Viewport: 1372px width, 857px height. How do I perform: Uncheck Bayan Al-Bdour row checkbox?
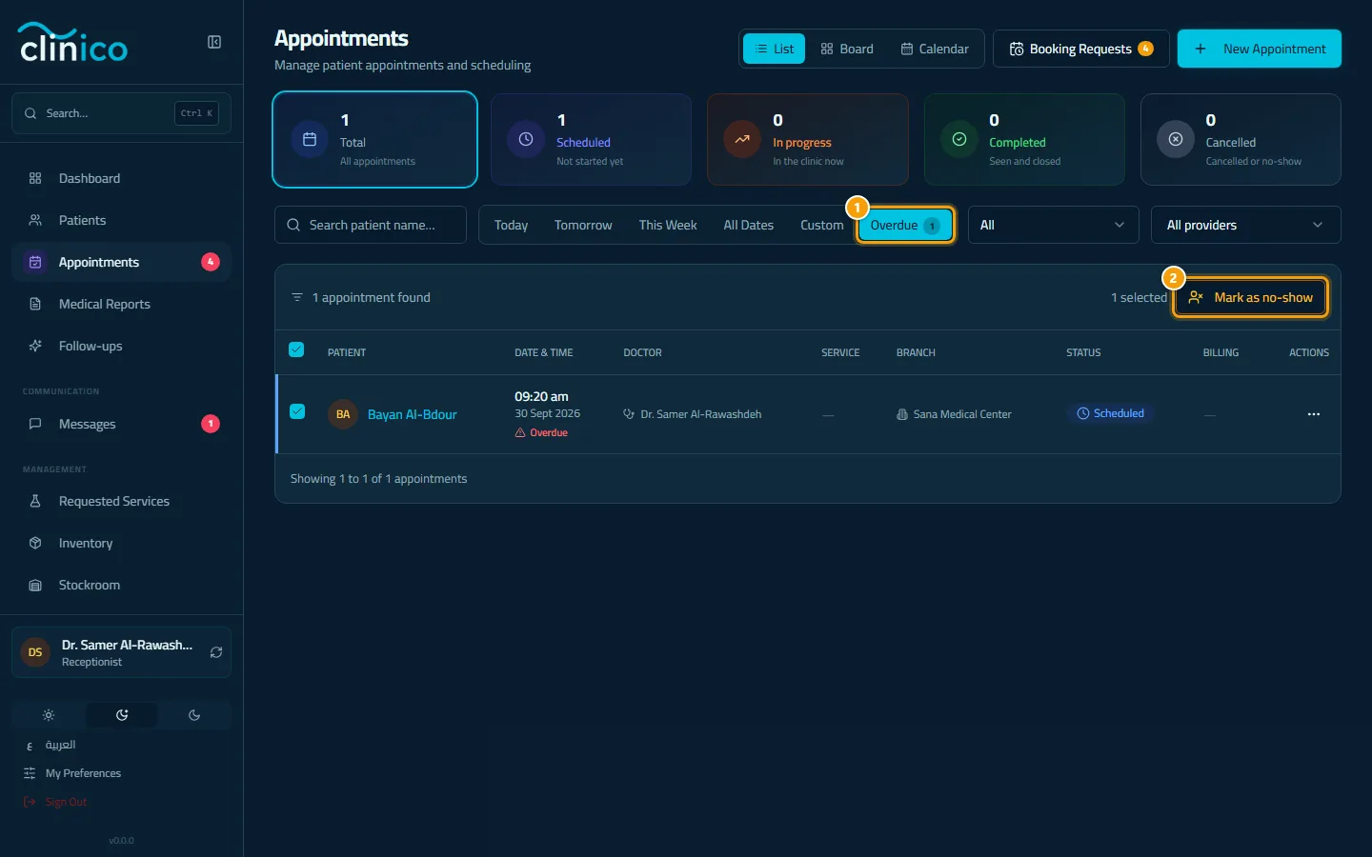point(297,411)
